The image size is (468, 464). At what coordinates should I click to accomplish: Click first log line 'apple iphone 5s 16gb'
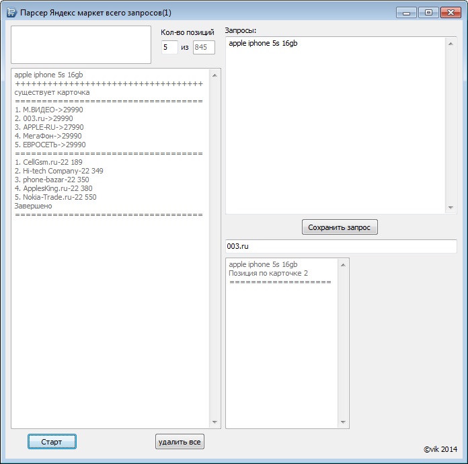(x=48, y=75)
